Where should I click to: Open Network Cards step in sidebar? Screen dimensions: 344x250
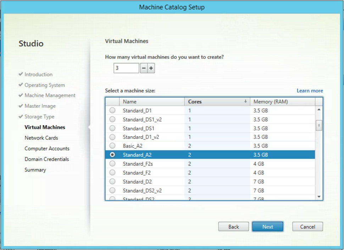click(41, 138)
